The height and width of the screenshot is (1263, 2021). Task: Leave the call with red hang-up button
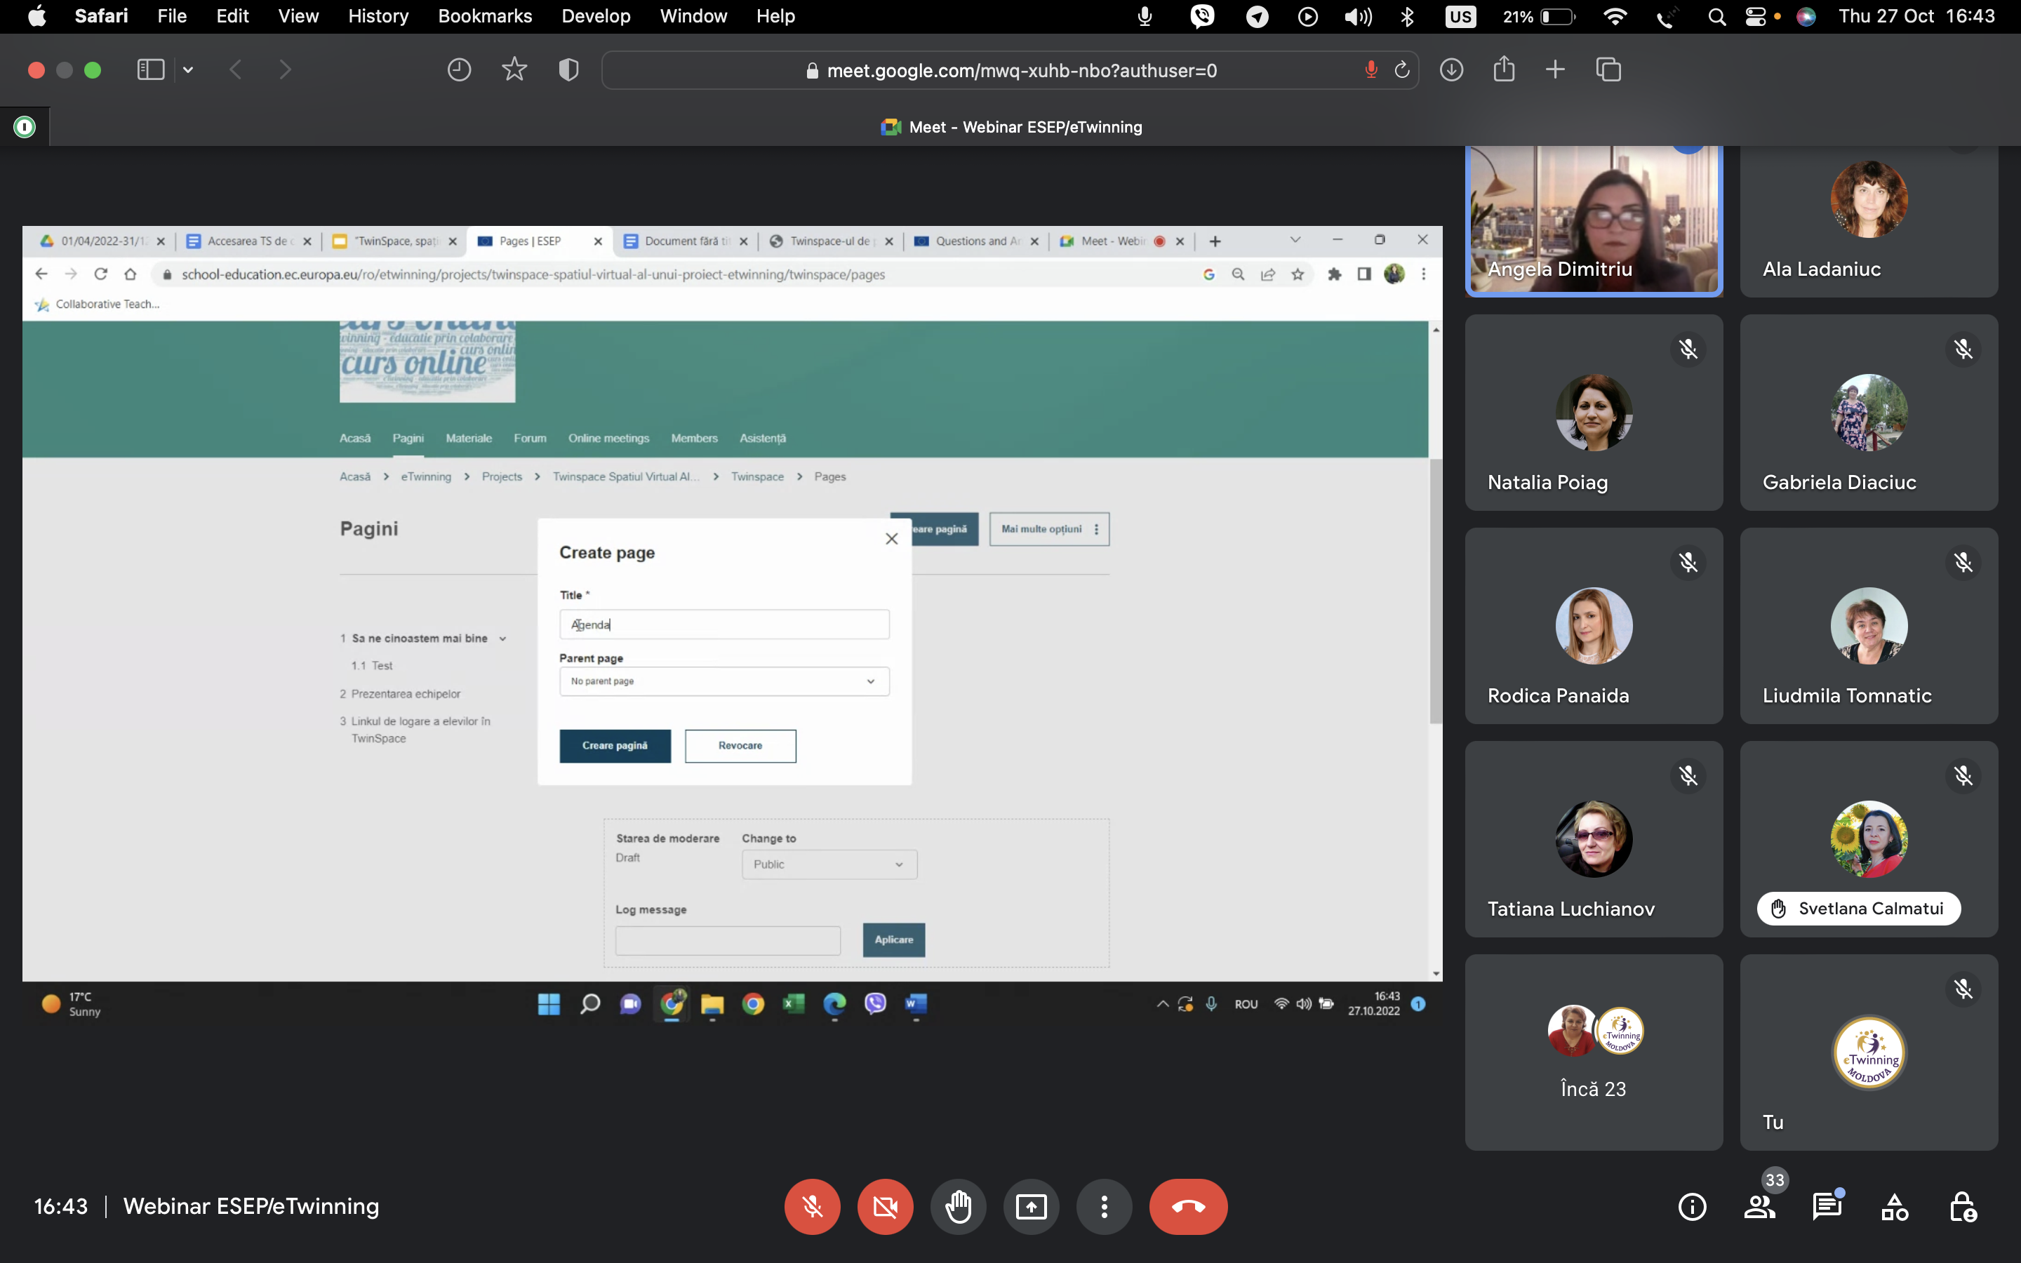tap(1188, 1206)
